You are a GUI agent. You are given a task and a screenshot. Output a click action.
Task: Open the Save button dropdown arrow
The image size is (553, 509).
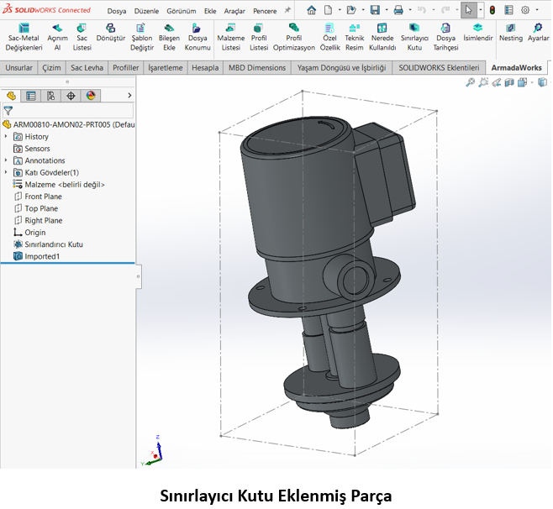[386, 11]
